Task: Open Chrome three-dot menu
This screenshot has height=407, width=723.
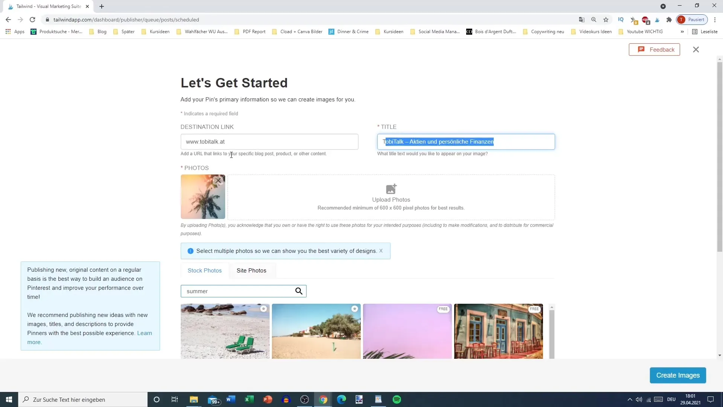Action: click(x=715, y=20)
